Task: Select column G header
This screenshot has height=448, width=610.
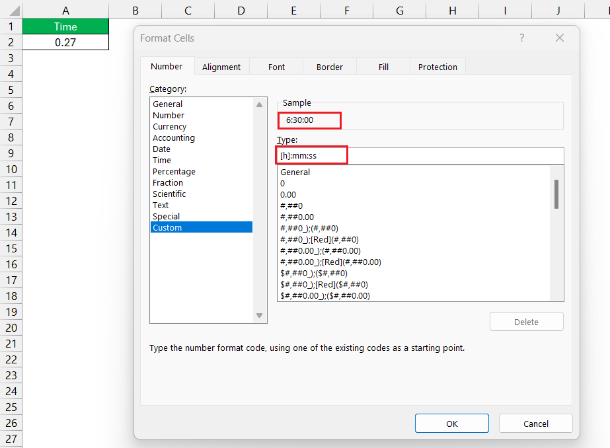Action: click(x=400, y=11)
